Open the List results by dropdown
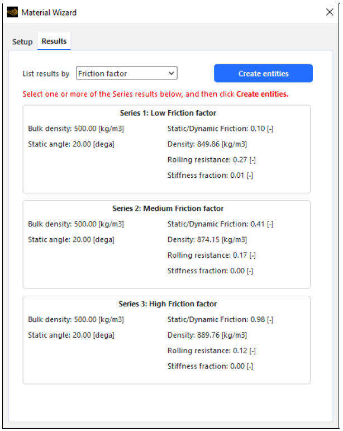 [127, 73]
